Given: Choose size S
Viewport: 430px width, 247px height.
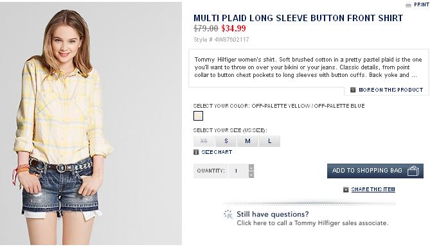Looking at the screenshot, I should click(226, 141).
